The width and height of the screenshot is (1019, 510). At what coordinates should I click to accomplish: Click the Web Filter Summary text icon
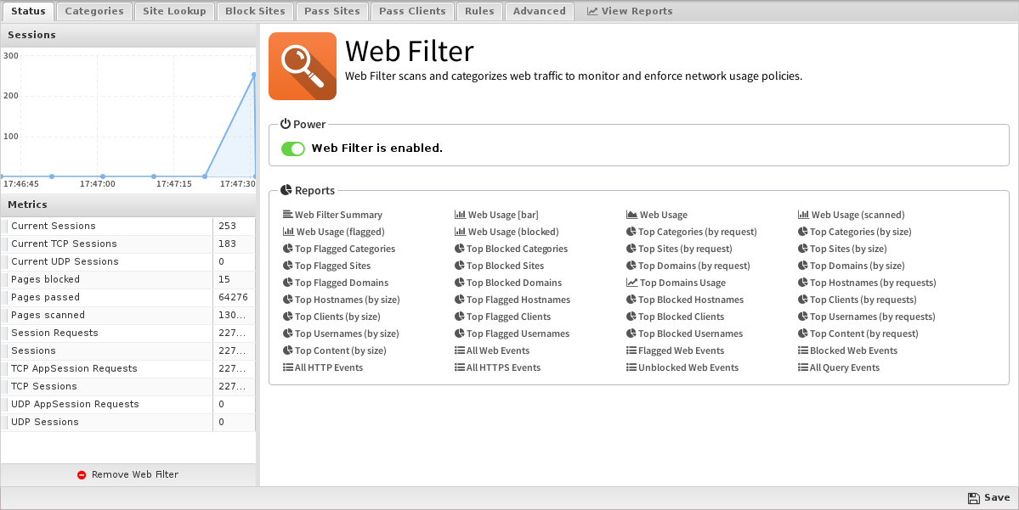tap(288, 215)
